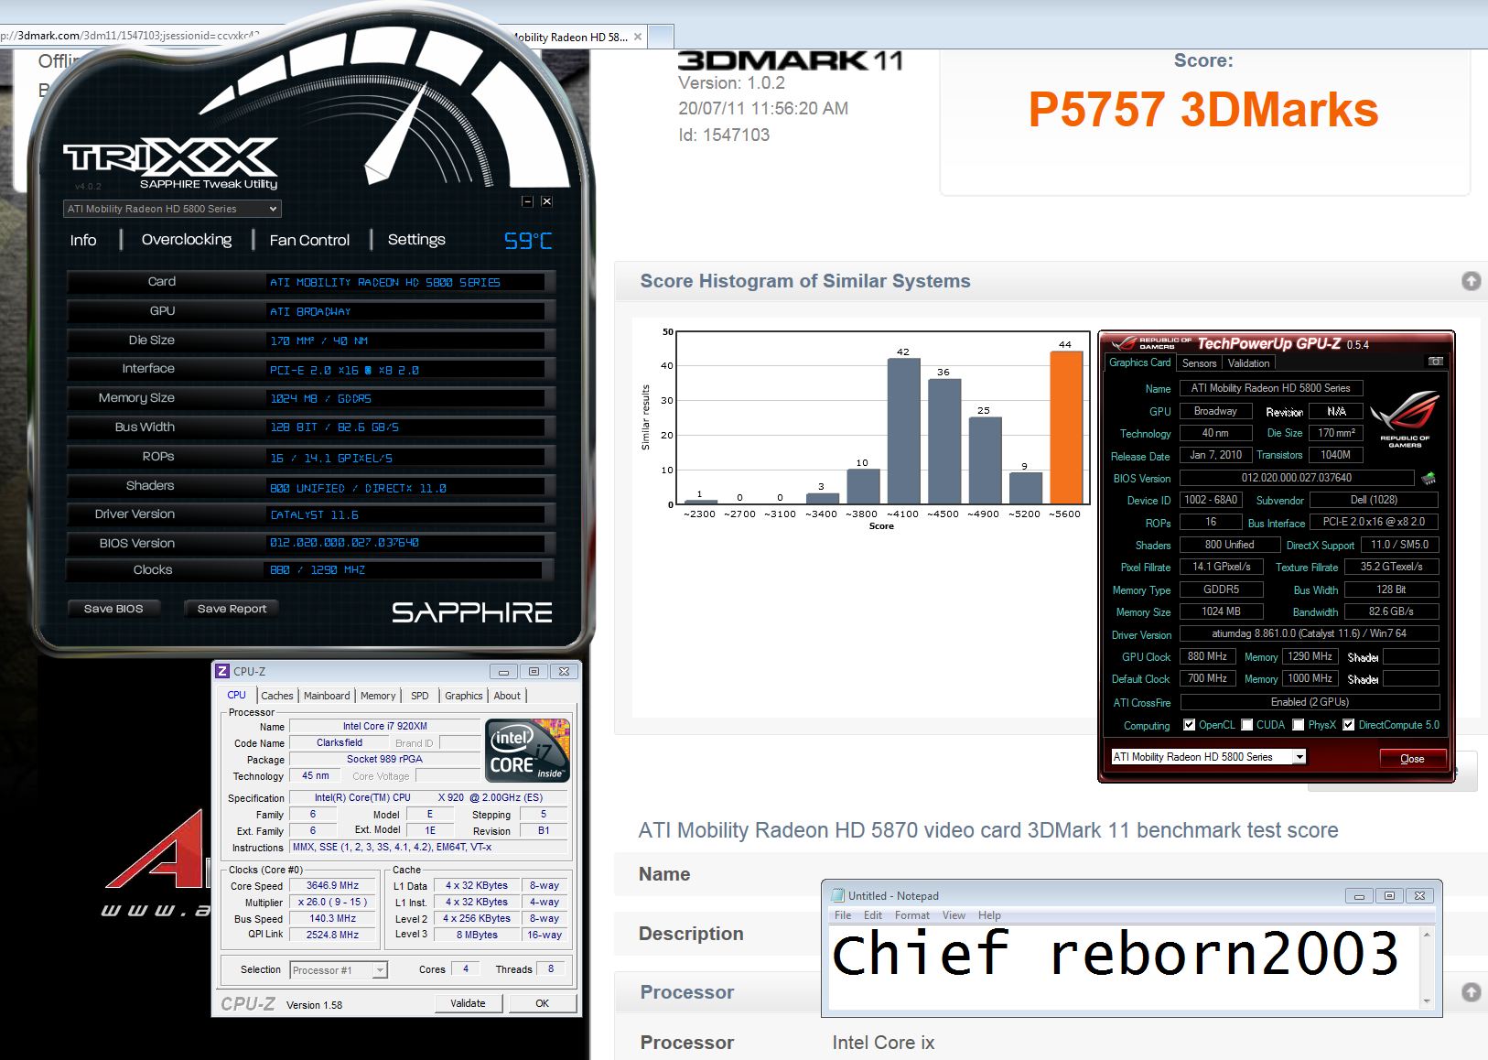The width and height of the screenshot is (1488, 1060).
Task: Open the Help menu in Notepad
Action: pos(989,915)
